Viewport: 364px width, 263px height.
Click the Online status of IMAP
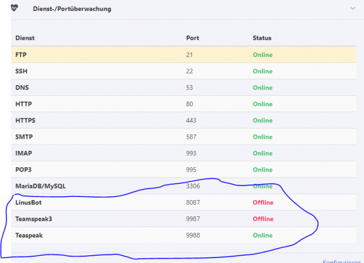click(263, 153)
